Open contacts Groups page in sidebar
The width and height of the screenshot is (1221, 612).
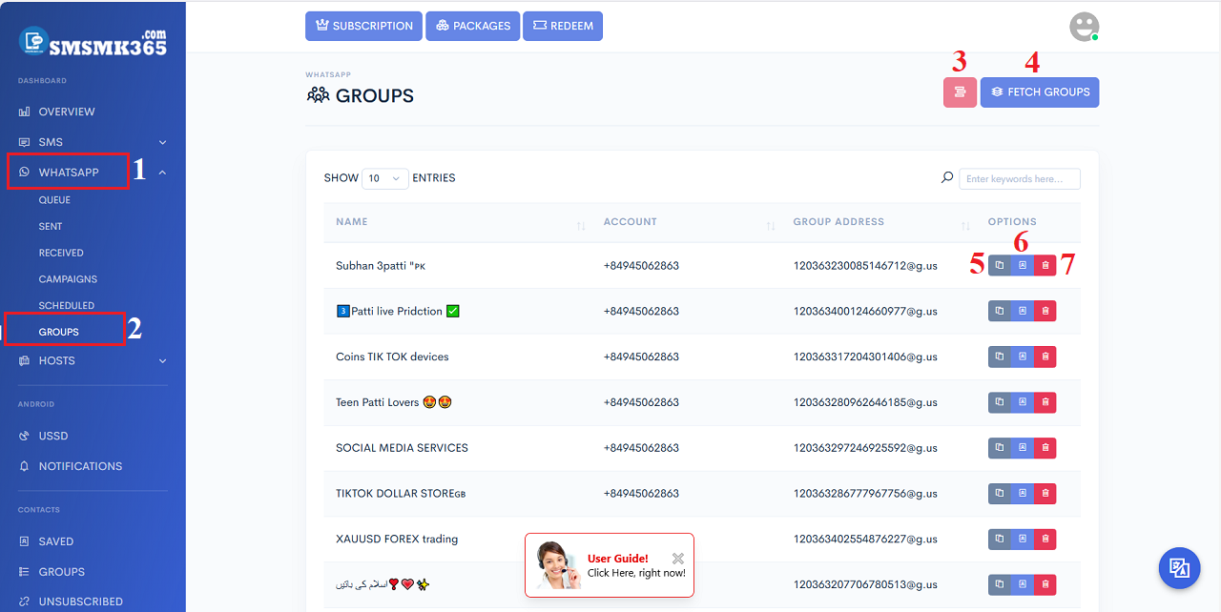pos(52,572)
